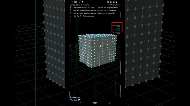Activate the rotate tool
The width and height of the screenshot is (190, 106).
coord(115,11)
